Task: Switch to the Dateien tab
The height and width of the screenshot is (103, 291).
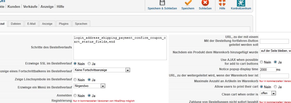Action: [16, 24]
